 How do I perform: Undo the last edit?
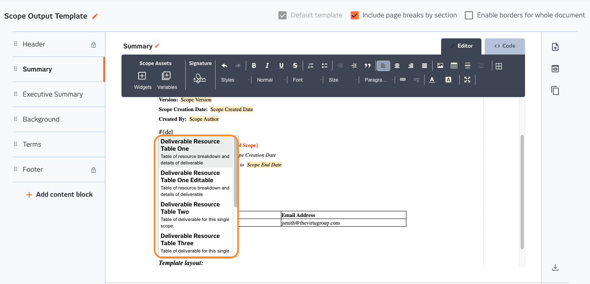click(224, 66)
